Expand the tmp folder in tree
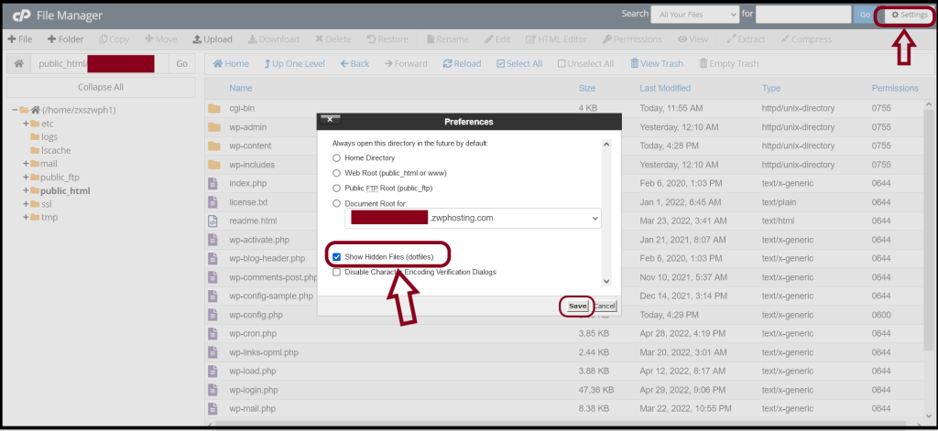This screenshot has height=431, width=938. (26, 218)
